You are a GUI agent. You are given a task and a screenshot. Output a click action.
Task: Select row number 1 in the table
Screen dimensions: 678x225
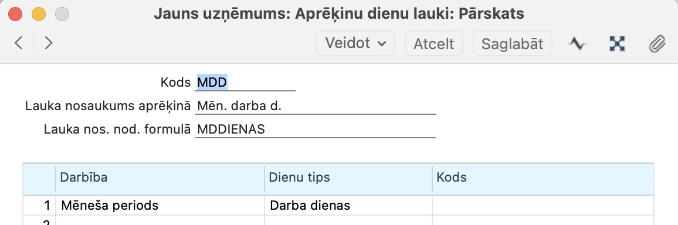point(39,205)
